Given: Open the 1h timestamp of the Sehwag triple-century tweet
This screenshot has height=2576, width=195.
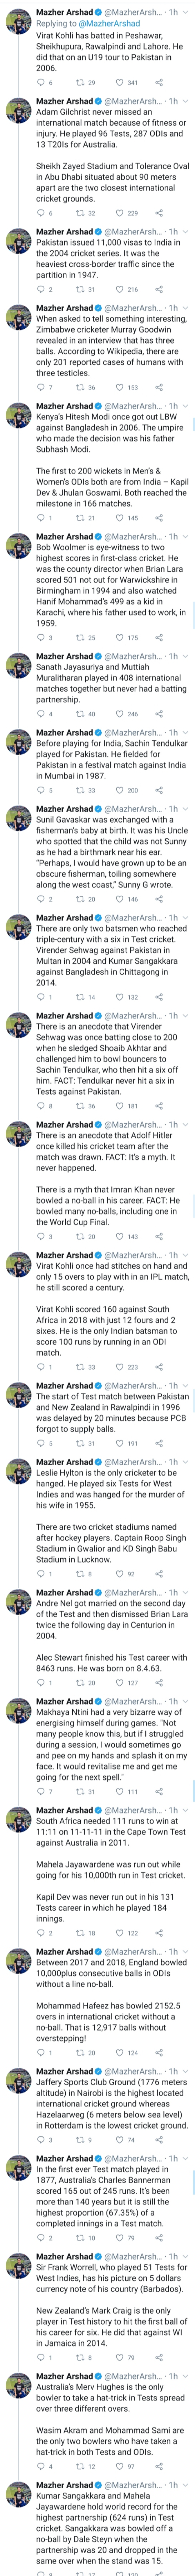Looking at the screenshot, I should pyautogui.click(x=173, y=918).
